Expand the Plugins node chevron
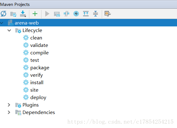Viewport: 177px width, 128px height. [9, 105]
